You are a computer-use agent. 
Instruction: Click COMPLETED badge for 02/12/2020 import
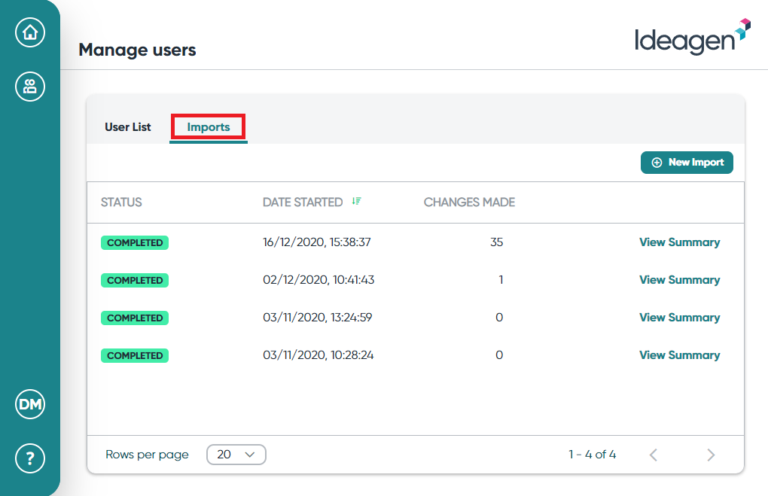[x=135, y=281]
